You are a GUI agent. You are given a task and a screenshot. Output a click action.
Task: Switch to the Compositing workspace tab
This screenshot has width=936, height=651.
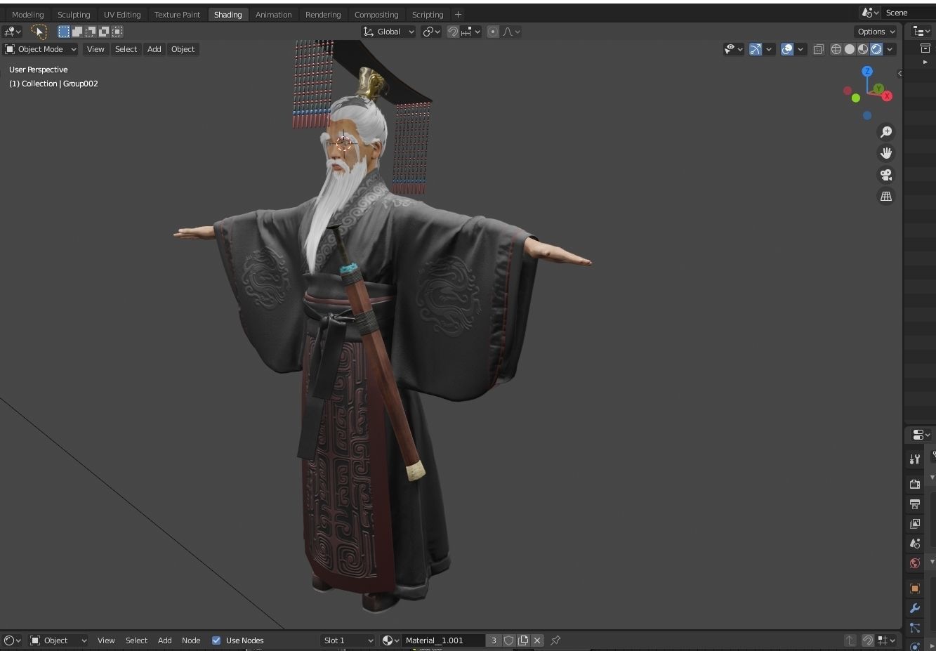pyautogui.click(x=376, y=15)
